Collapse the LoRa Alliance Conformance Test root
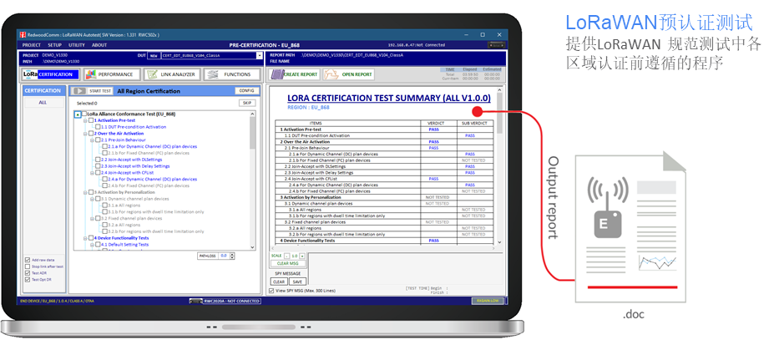 (x=77, y=114)
